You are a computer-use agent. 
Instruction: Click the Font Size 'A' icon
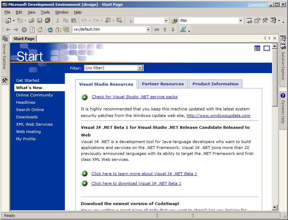[x=183, y=30]
